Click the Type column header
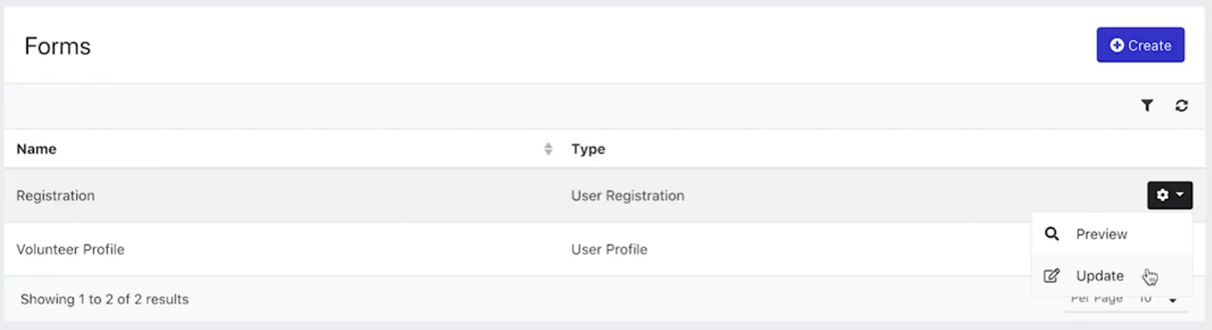This screenshot has height=330, width=1212. point(588,149)
